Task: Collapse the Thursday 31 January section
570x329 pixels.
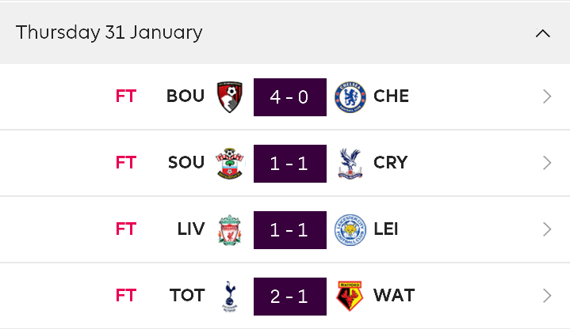Action: (543, 33)
